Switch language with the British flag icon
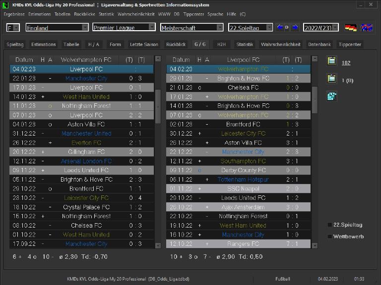The width and height of the screenshot is (381, 285). click(x=367, y=28)
